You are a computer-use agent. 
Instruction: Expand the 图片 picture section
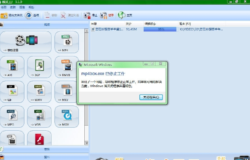tap(44, 157)
